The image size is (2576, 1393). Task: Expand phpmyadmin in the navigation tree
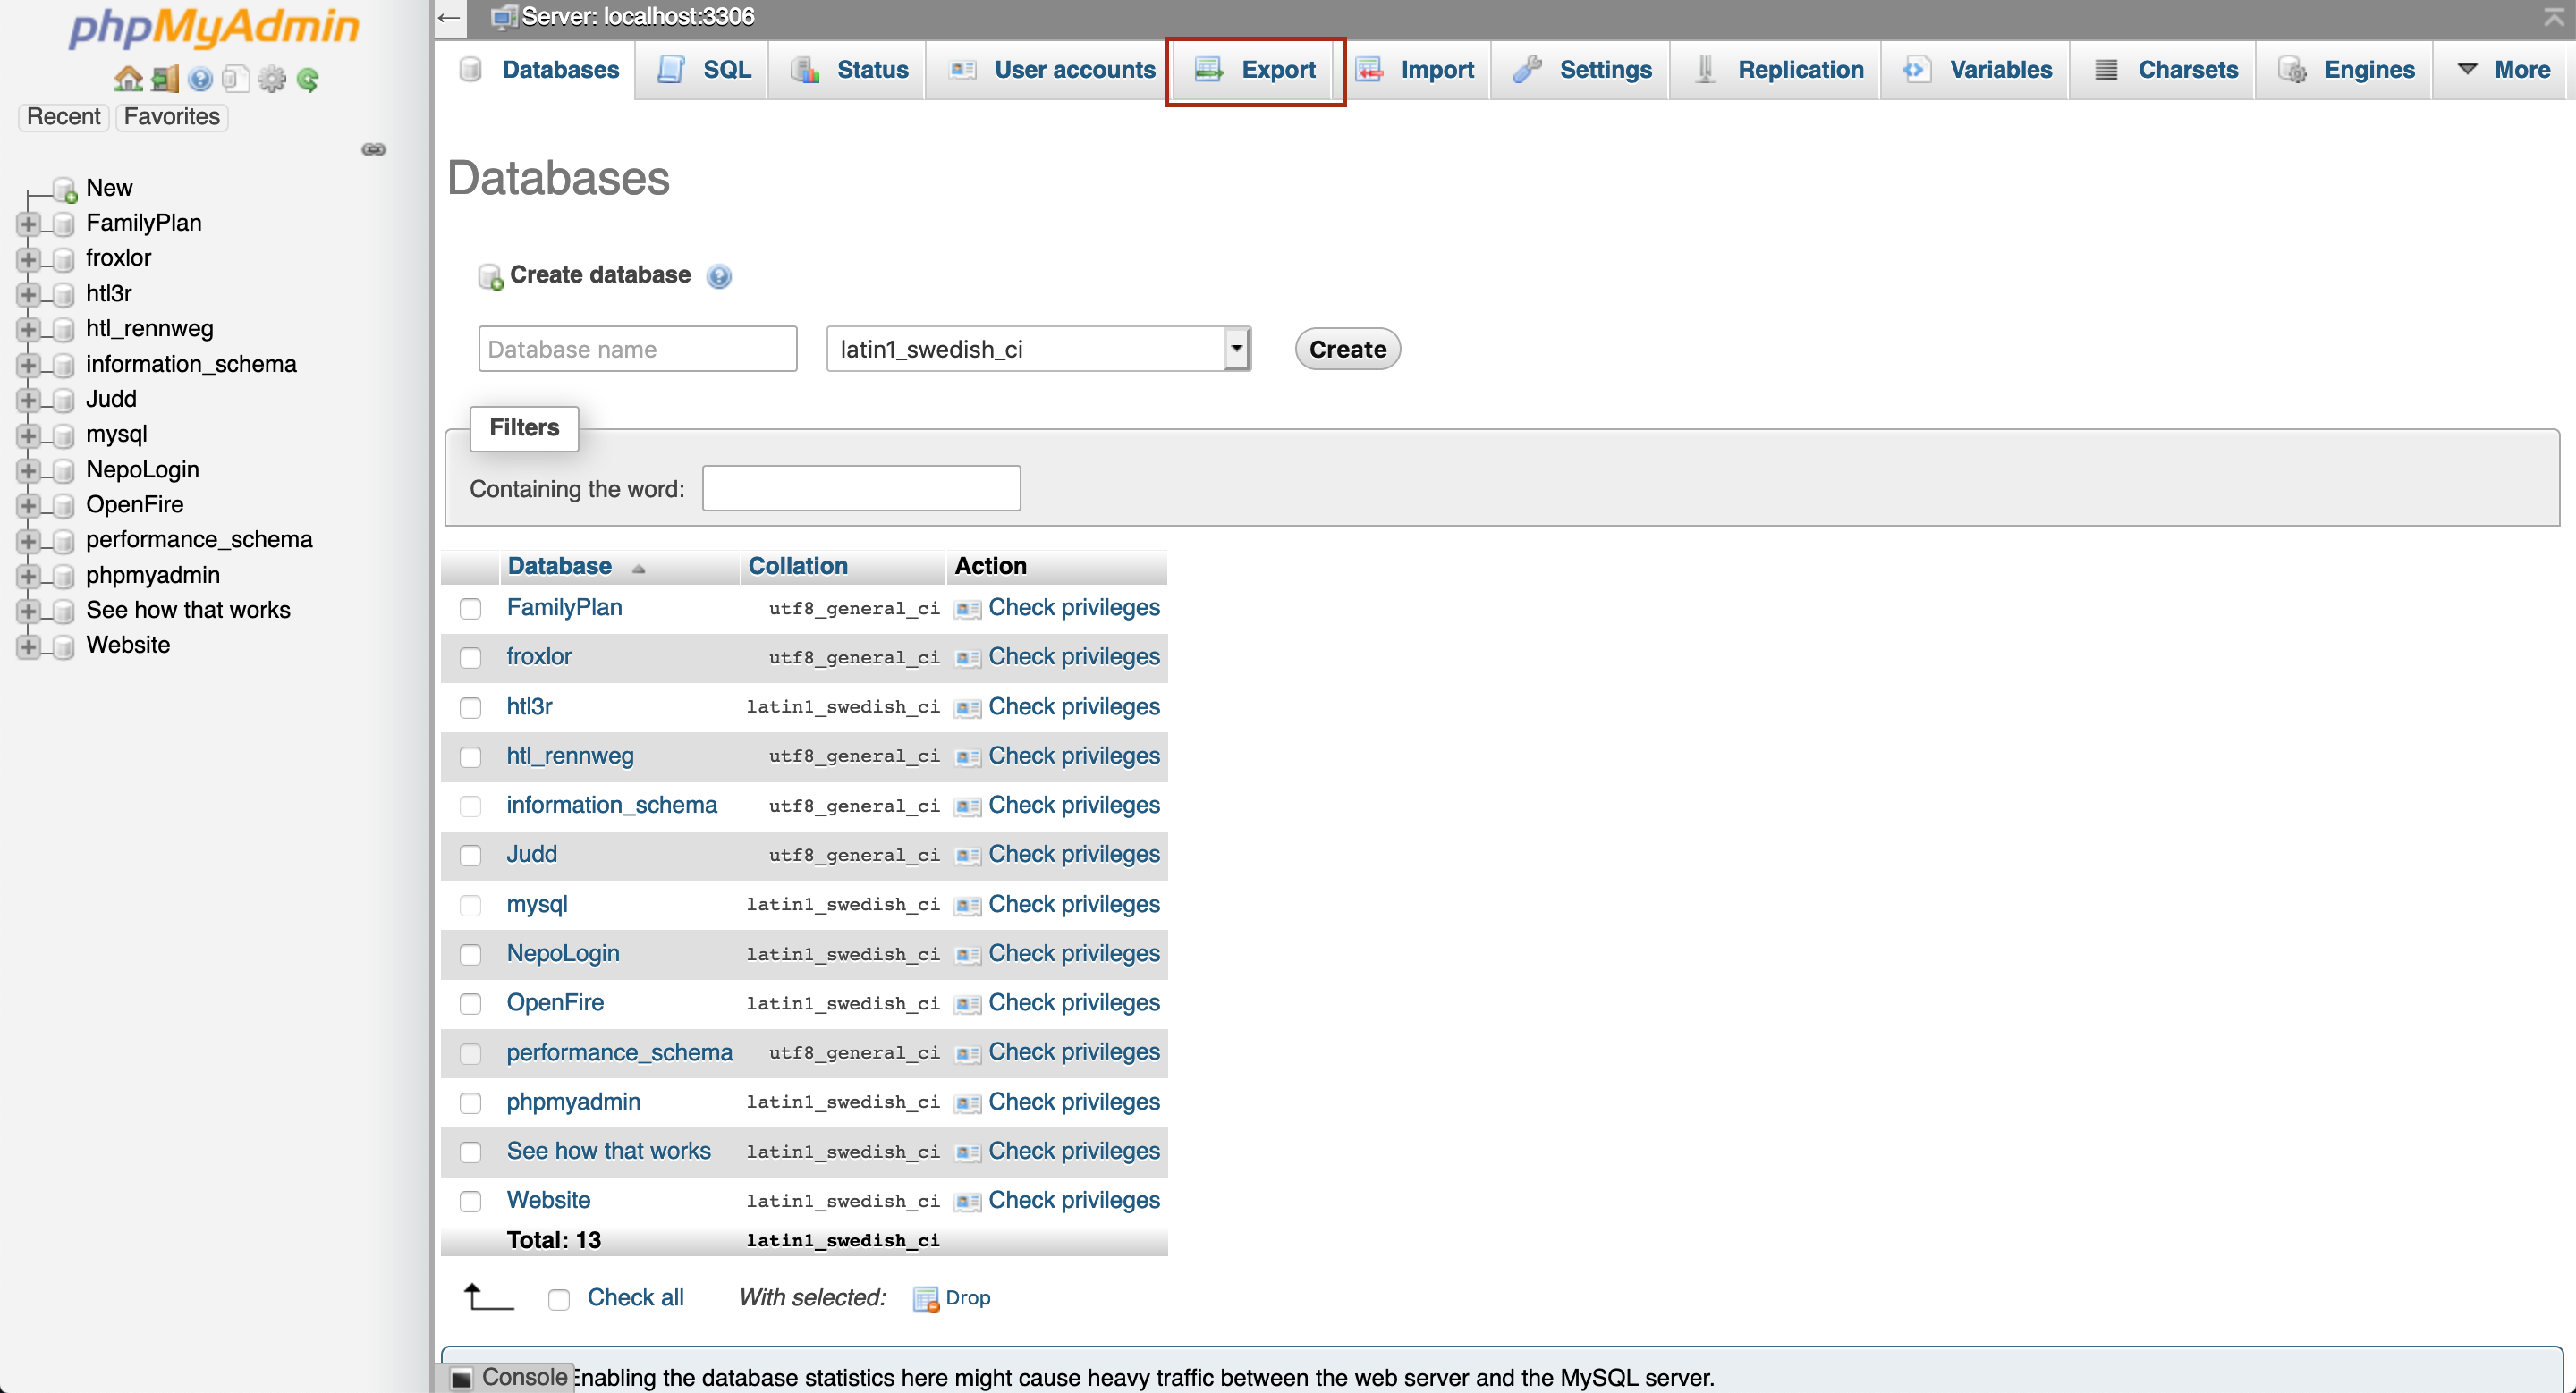28,577
